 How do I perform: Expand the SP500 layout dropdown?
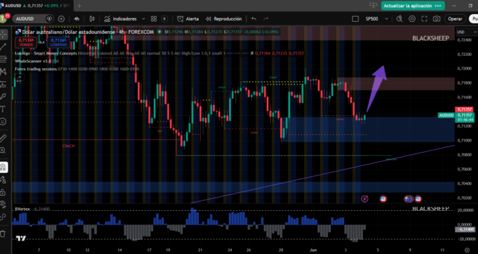(386, 19)
